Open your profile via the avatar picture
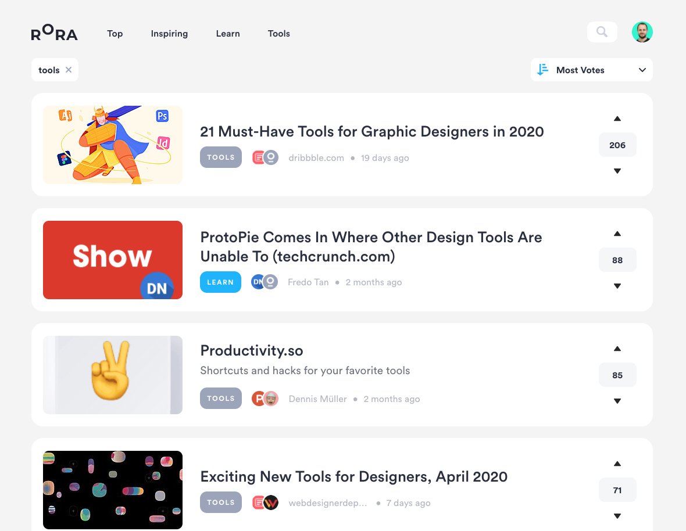Screen dimensions: 686x531 [642, 32]
